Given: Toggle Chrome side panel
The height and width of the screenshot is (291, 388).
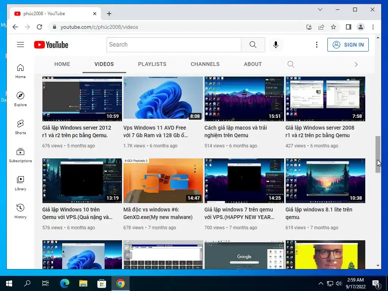Looking at the screenshot, I should pyautogui.click(x=349, y=27).
